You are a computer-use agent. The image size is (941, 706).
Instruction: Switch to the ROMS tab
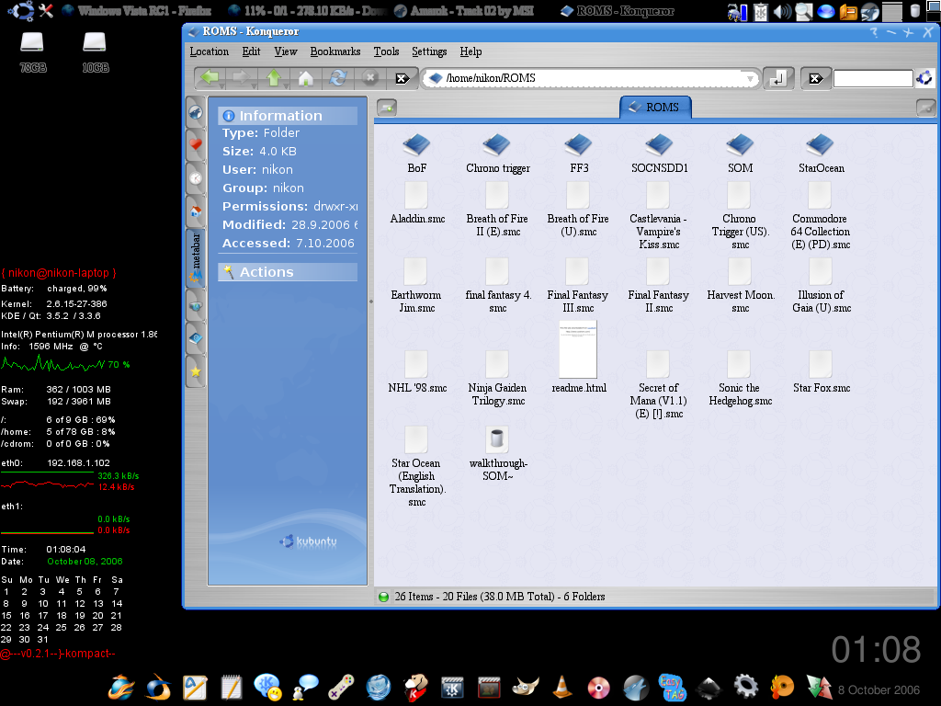coord(655,108)
